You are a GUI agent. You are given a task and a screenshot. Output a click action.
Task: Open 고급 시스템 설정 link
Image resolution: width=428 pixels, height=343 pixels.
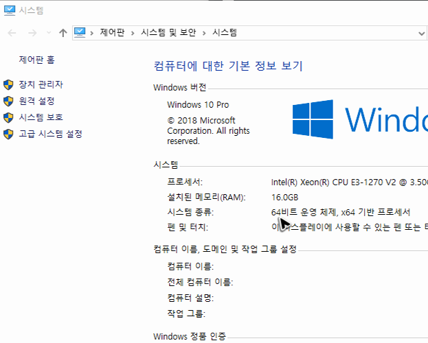pos(51,134)
